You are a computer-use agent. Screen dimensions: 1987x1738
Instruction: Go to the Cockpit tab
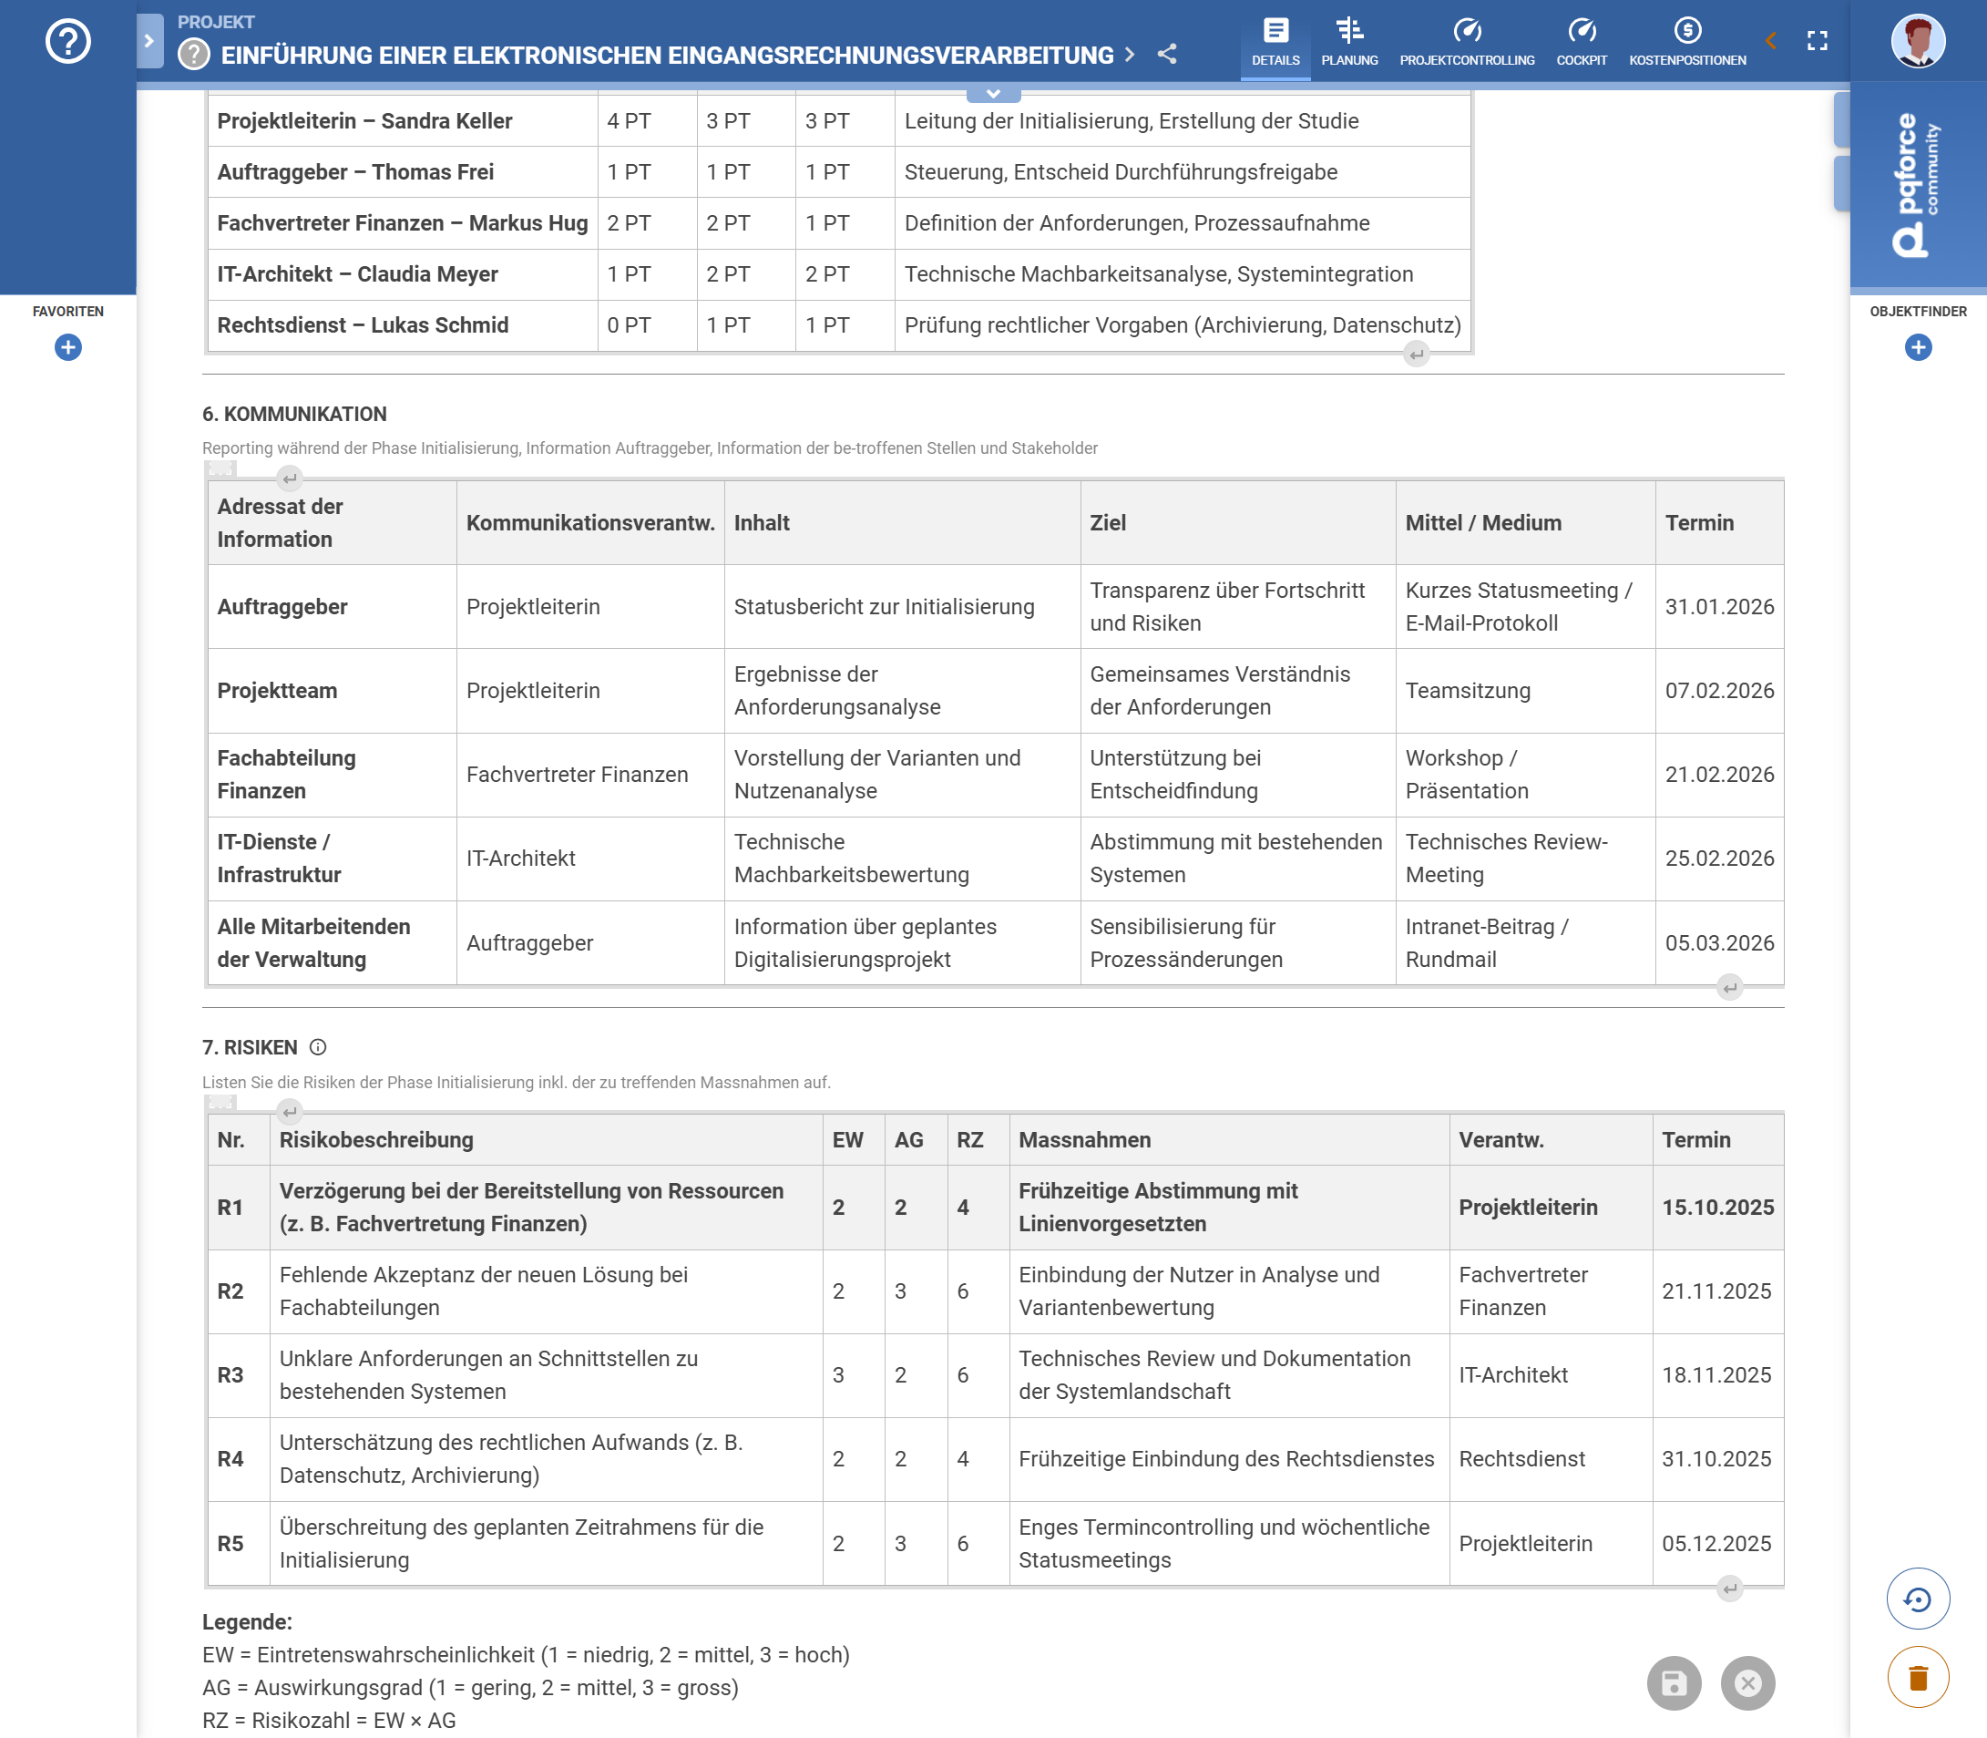[1581, 42]
